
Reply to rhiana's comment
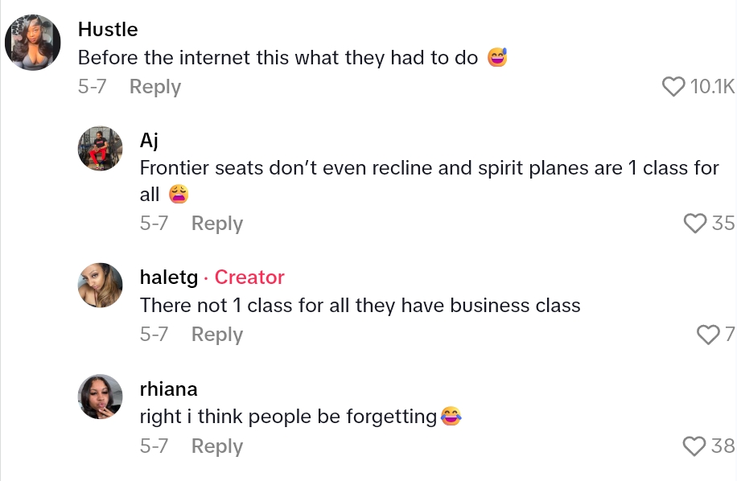coord(217,446)
